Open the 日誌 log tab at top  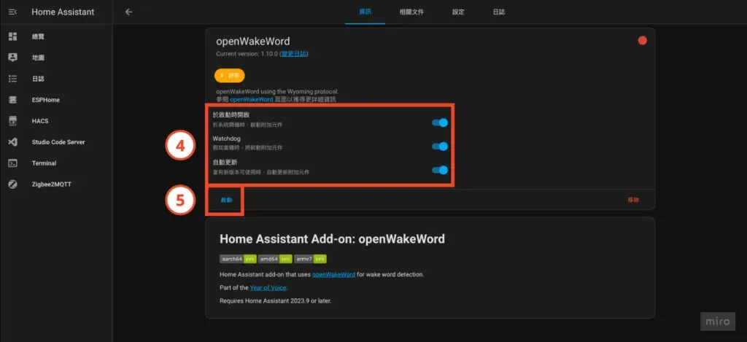click(x=498, y=12)
